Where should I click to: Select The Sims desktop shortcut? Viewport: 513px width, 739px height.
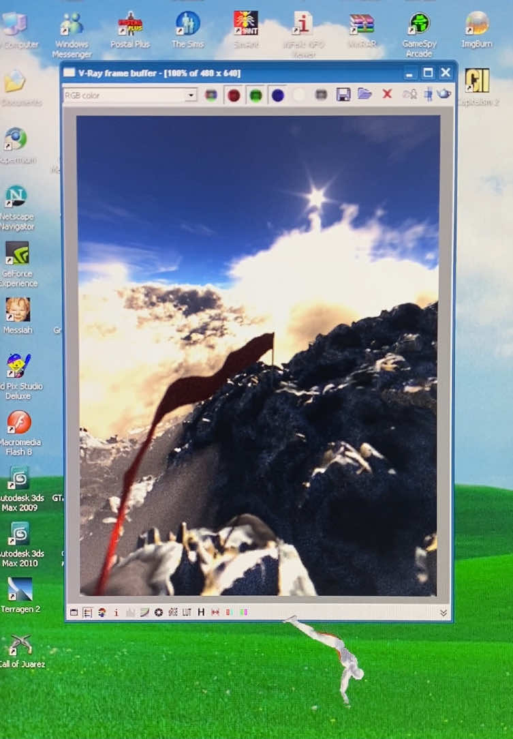(188, 30)
